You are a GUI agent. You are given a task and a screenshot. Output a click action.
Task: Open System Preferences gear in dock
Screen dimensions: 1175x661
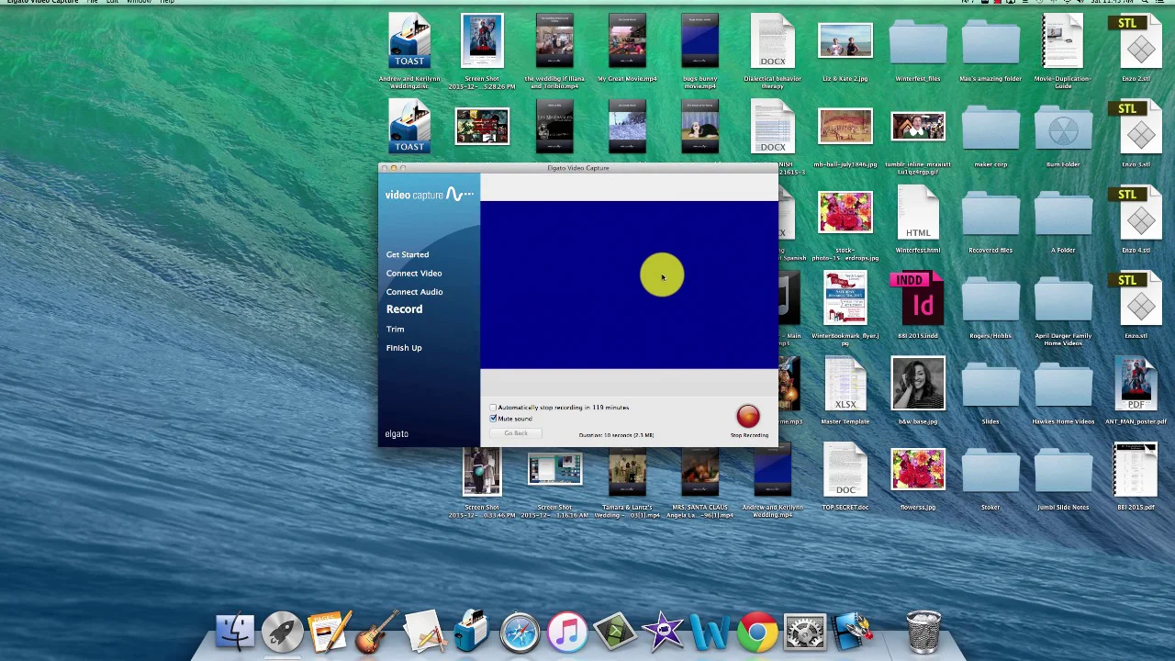(x=805, y=632)
